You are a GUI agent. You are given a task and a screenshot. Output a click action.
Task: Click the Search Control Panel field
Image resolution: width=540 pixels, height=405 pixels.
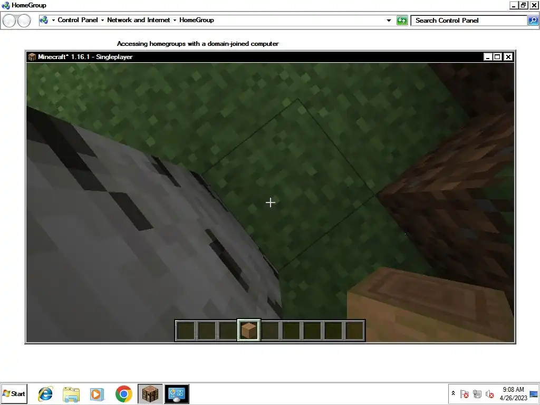tap(469, 21)
